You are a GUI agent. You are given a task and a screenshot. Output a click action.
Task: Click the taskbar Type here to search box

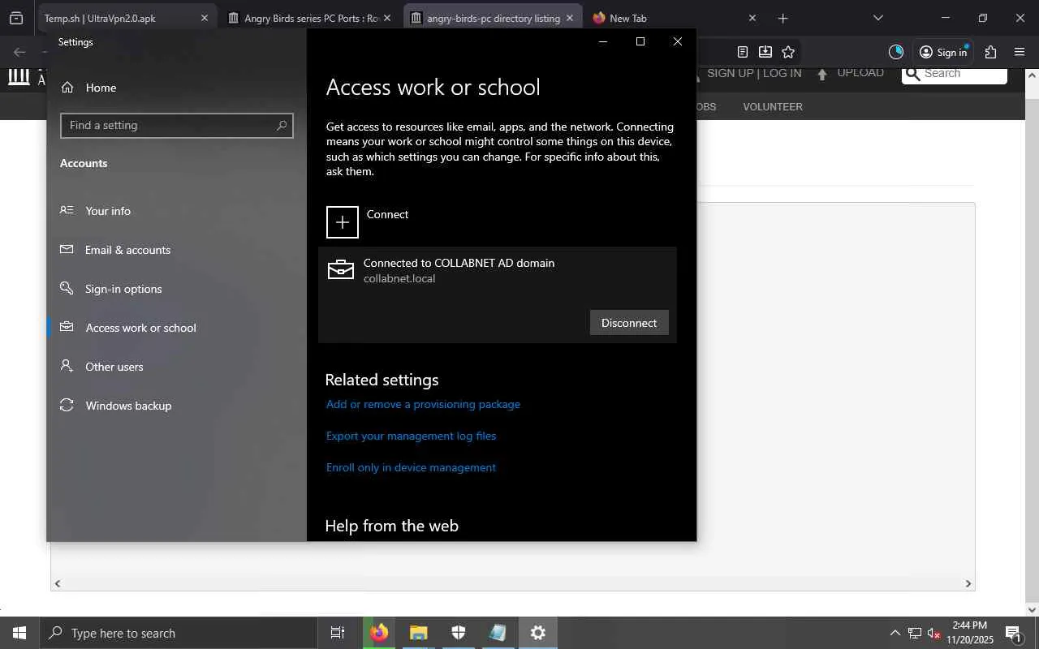(x=179, y=633)
